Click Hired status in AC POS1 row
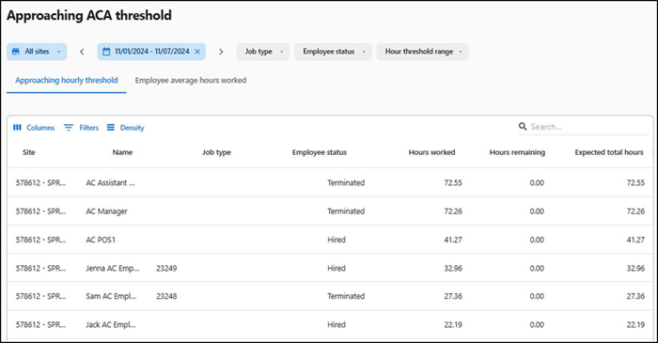The image size is (658, 343). (337, 240)
